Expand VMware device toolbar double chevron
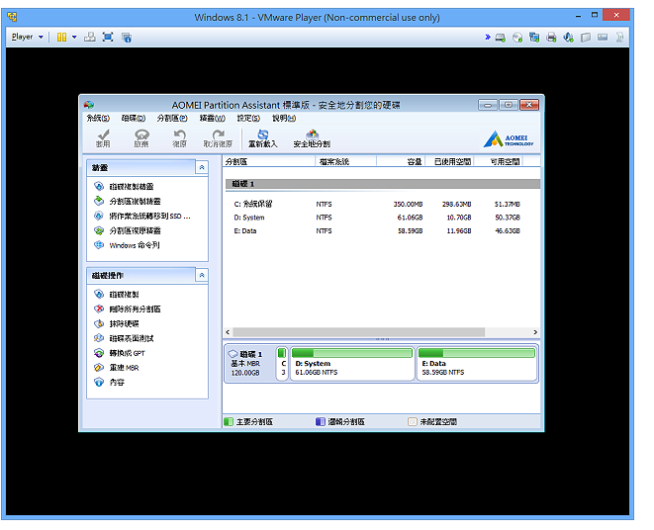 pyautogui.click(x=488, y=38)
